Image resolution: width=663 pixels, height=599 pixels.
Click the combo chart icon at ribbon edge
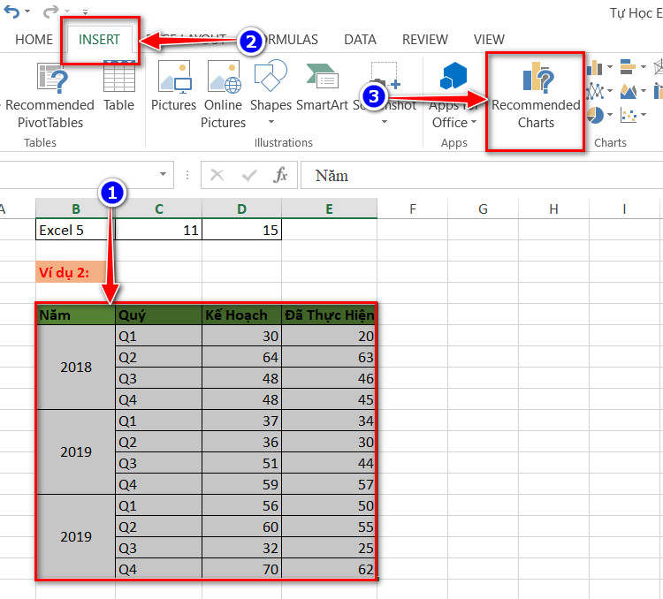[x=659, y=91]
